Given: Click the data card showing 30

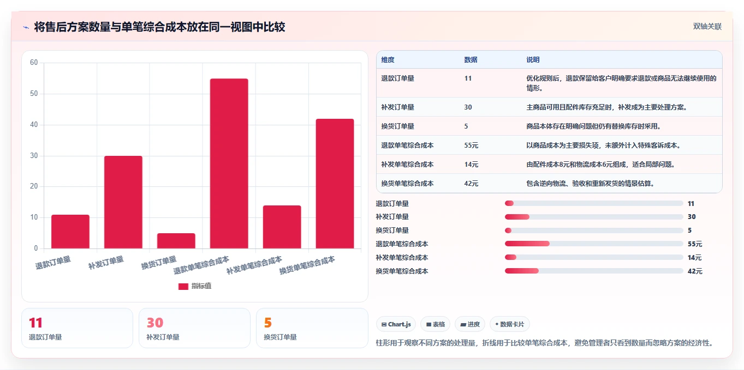Looking at the screenshot, I should (194, 328).
